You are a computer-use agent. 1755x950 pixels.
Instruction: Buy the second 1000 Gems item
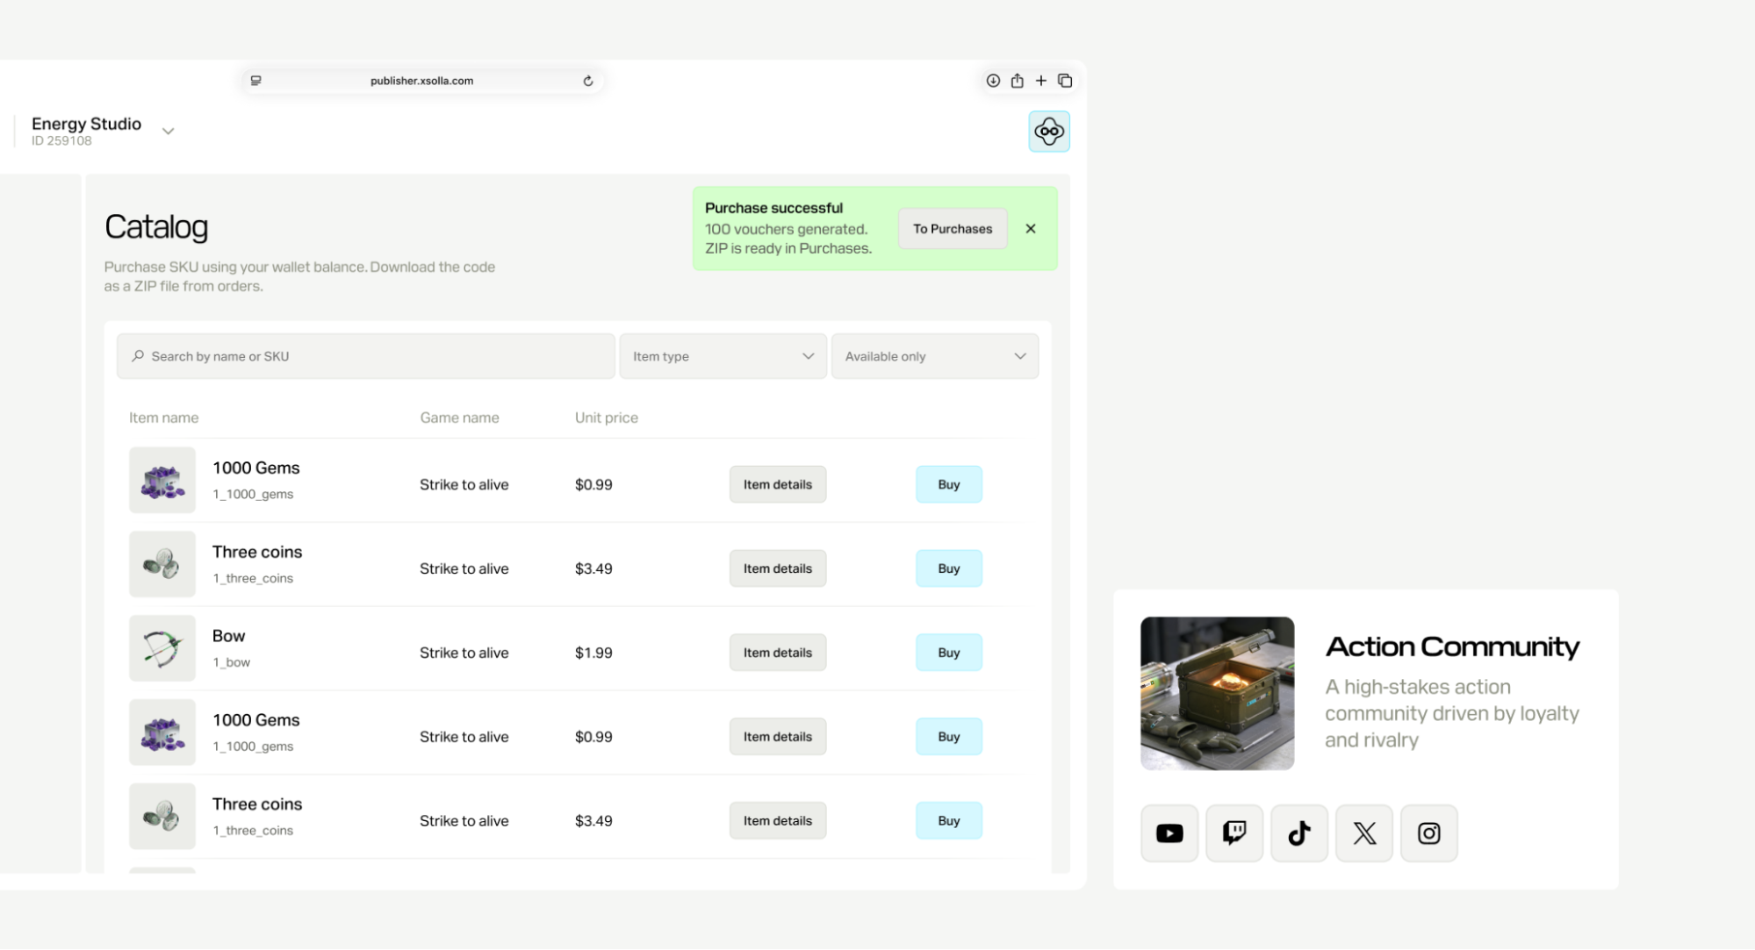[949, 737]
